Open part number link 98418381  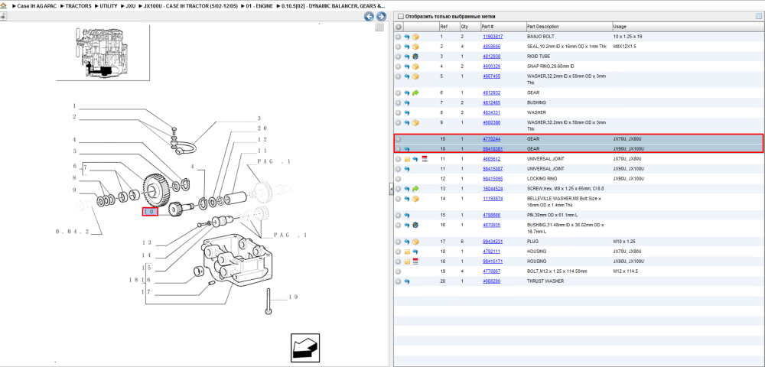493,148
